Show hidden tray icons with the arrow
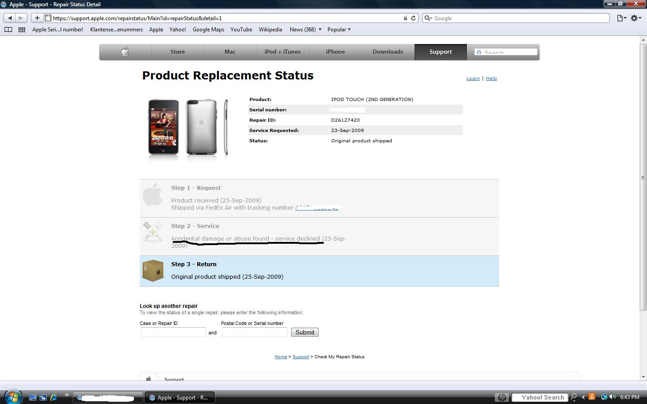The width and height of the screenshot is (647, 404). 583,397
